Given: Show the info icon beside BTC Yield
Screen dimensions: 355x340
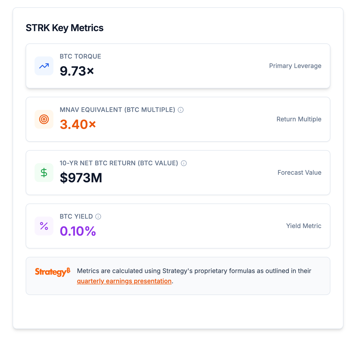Looking at the screenshot, I should 98,217.
